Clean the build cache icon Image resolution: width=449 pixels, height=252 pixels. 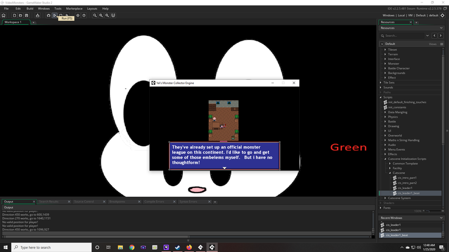click(x=67, y=15)
